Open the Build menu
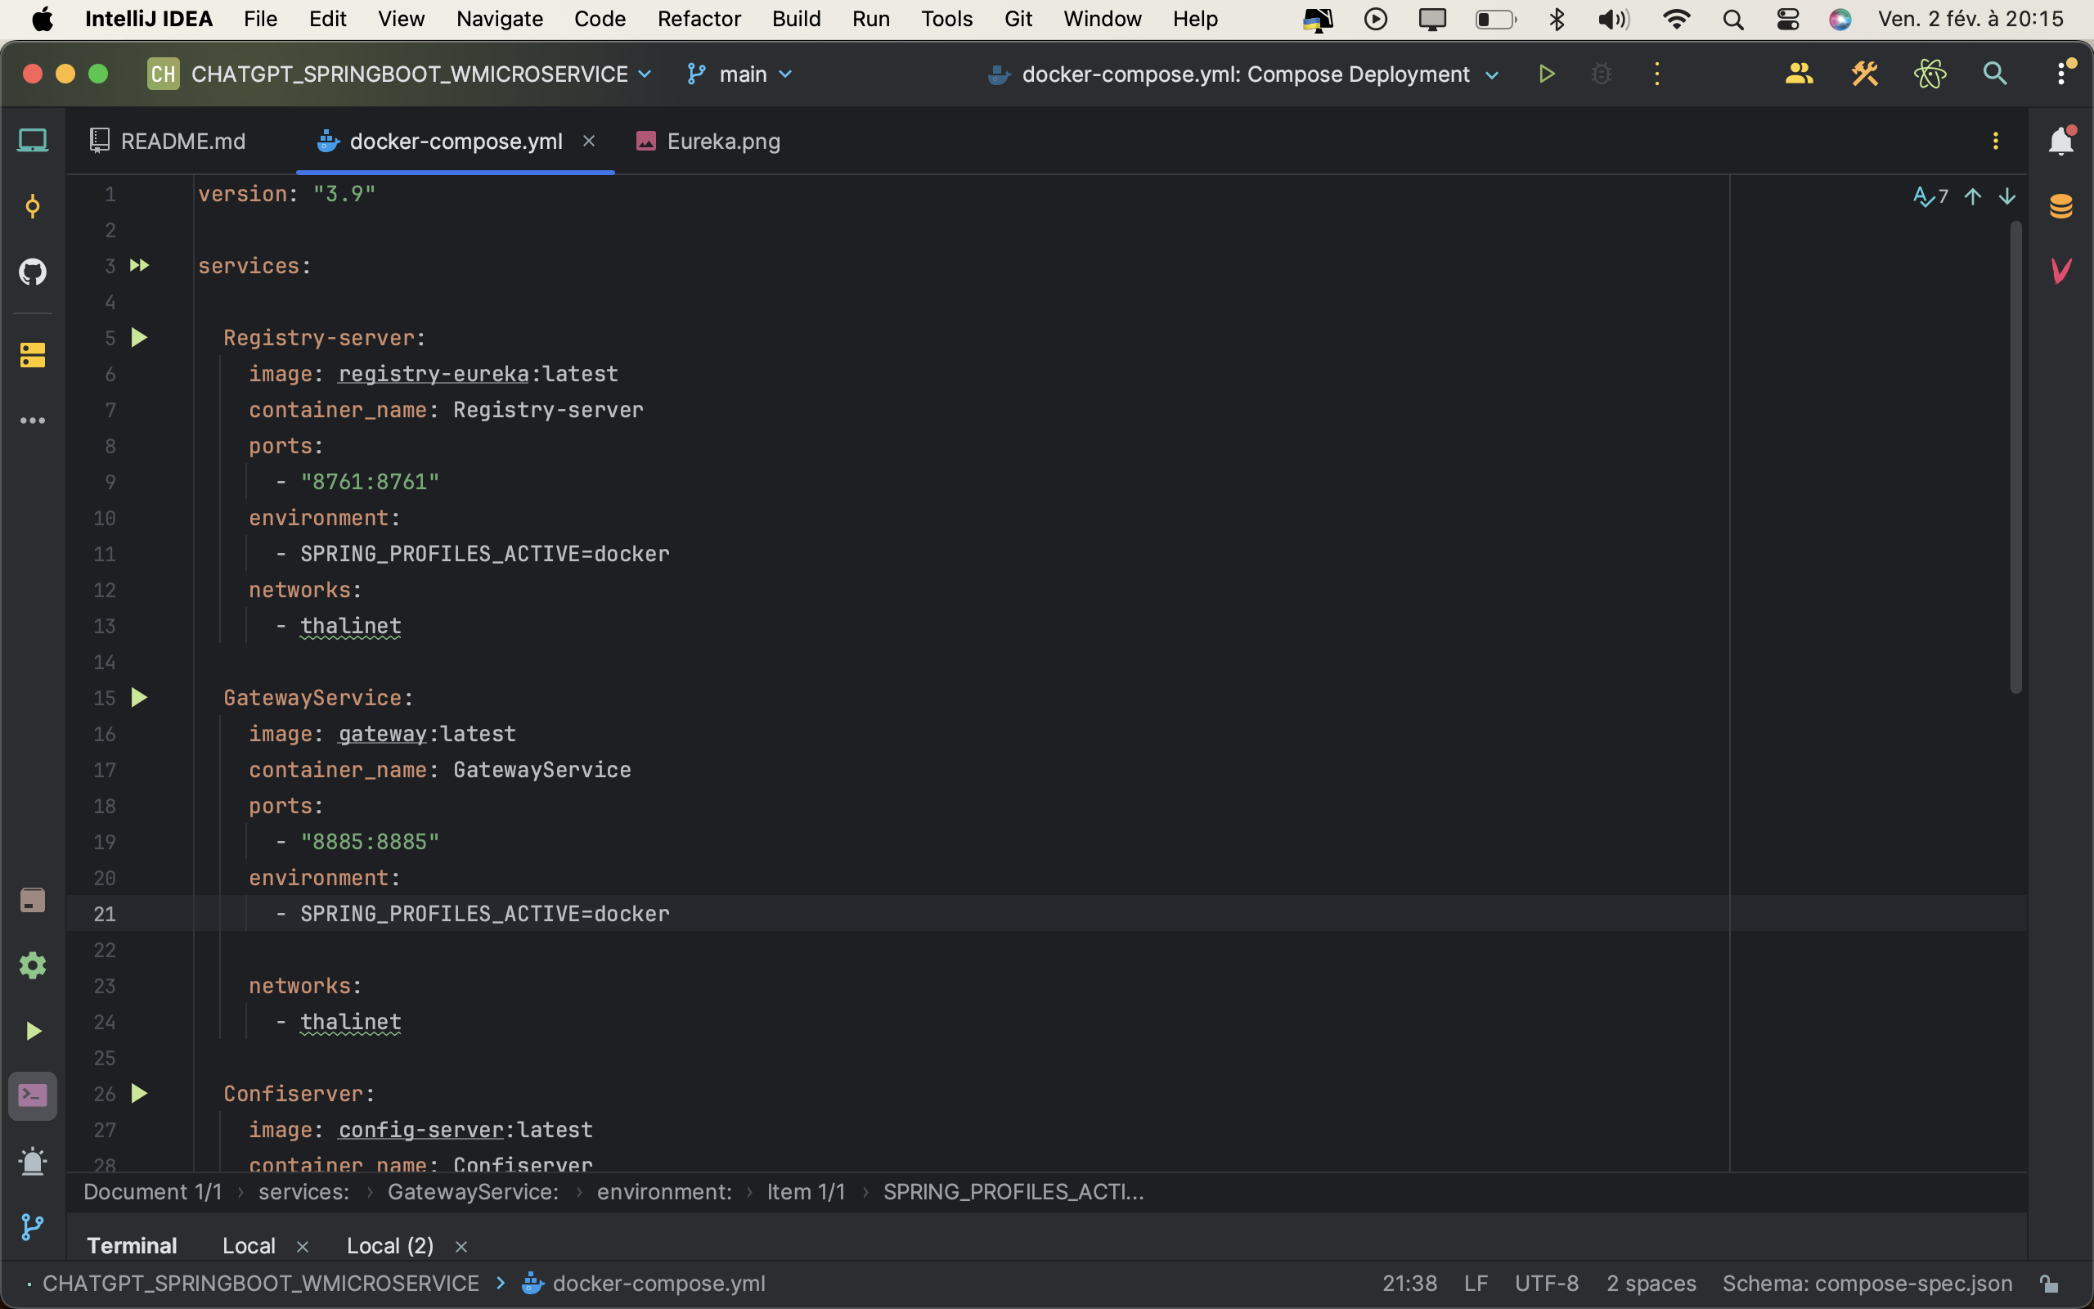Screen dimensions: 2094x1309 pyautogui.click(x=796, y=19)
